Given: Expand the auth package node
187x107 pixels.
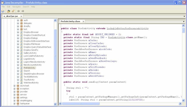Looking at the screenshot, I should pyautogui.click(x=18, y=20).
